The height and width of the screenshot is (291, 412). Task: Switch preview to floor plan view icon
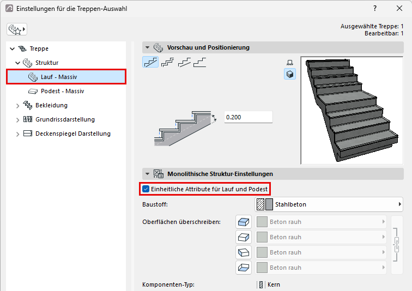pyautogui.click(x=290, y=63)
